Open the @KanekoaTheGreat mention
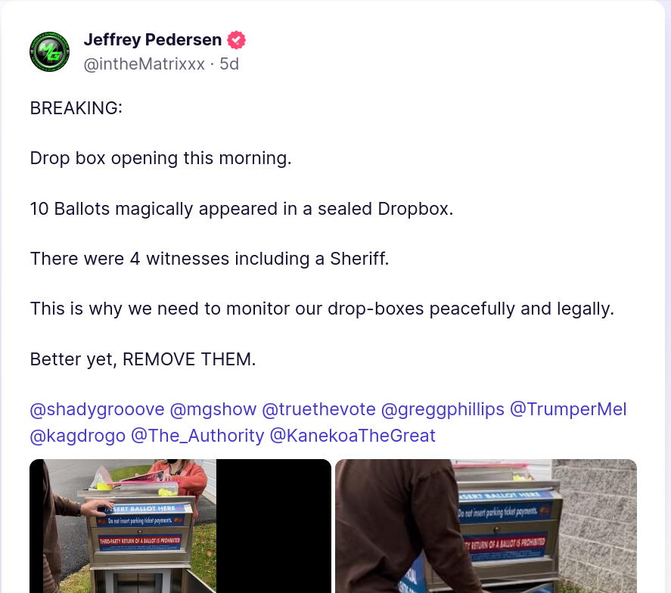The height and width of the screenshot is (593, 671). [x=353, y=436]
